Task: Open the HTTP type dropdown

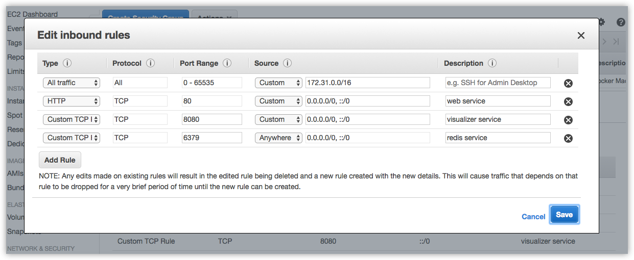Action: pyautogui.click(x=72, y=101)
